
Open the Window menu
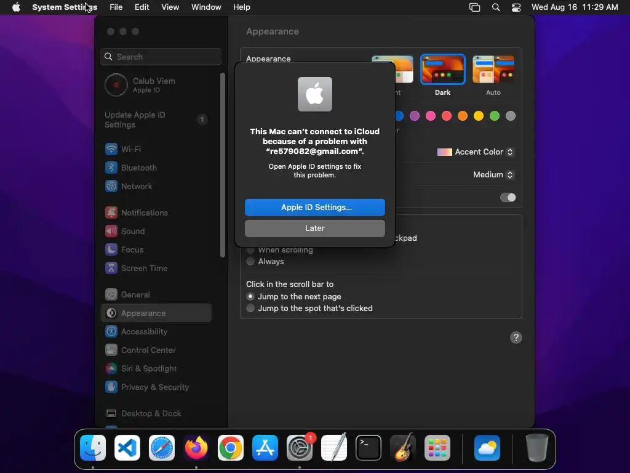click(x=206, y=7)
